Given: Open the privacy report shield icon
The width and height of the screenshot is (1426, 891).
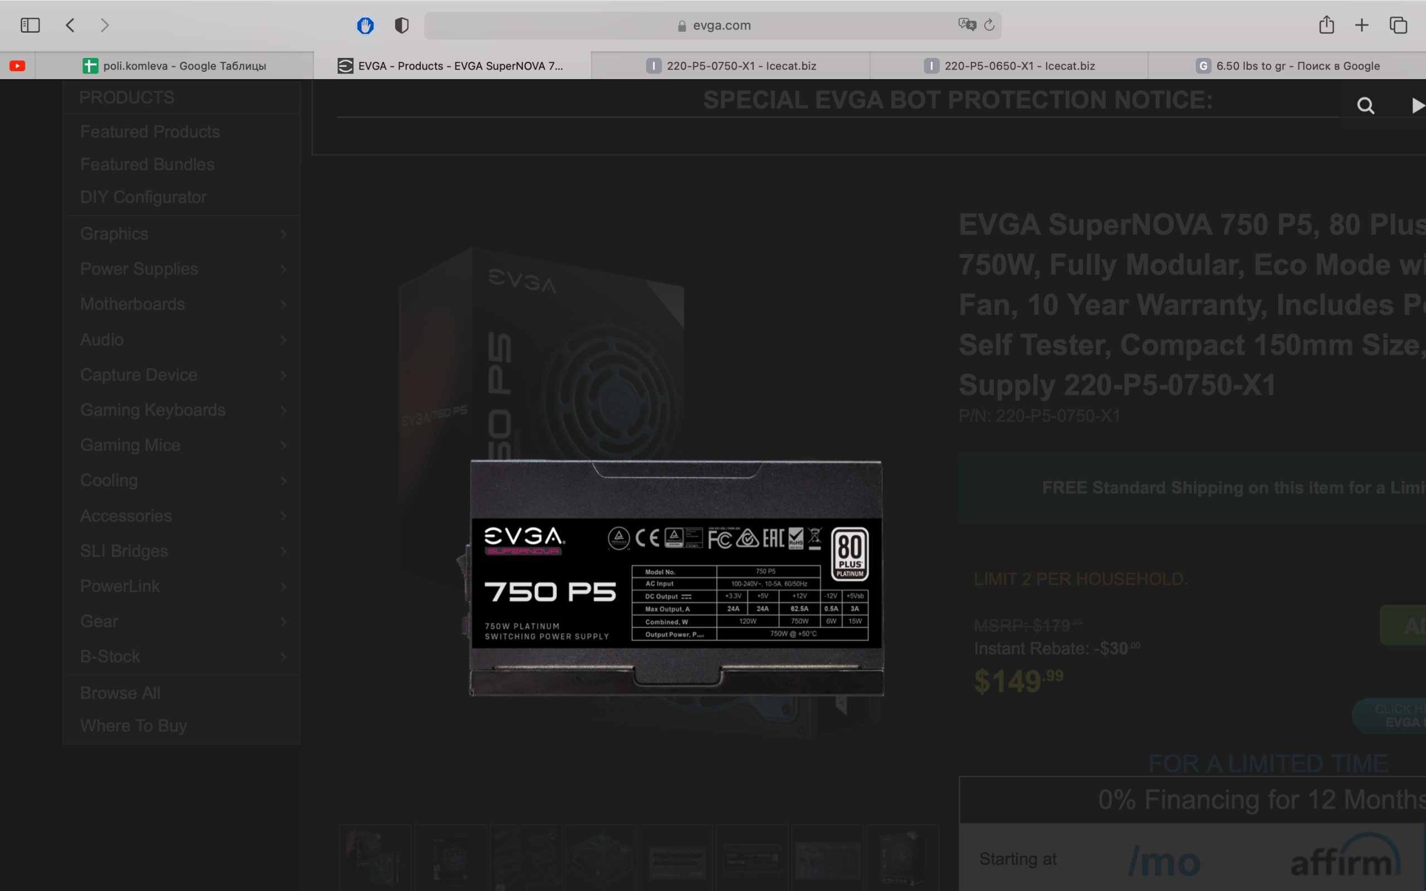Looking at the screenshot, I should (x=402, y=26).
